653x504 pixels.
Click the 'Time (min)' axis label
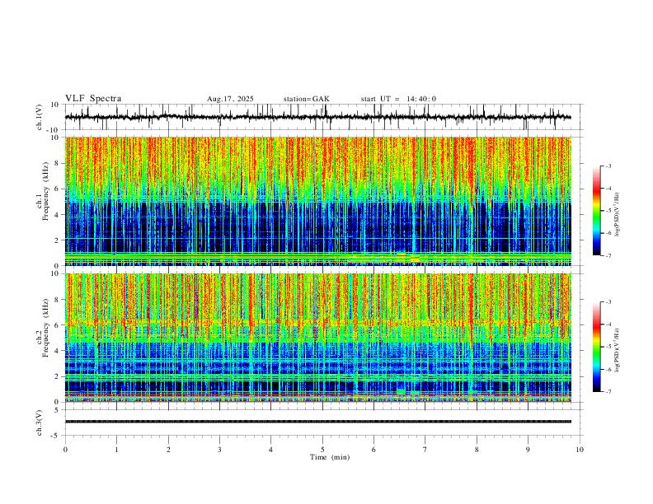(330, 457)
